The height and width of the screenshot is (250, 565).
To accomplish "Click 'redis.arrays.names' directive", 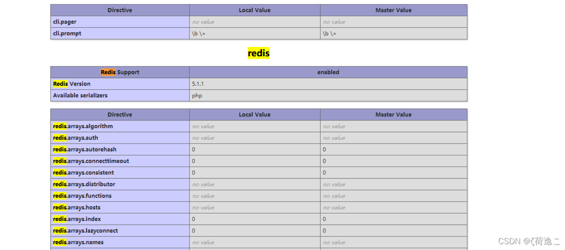I will click(x=120, y=242).
